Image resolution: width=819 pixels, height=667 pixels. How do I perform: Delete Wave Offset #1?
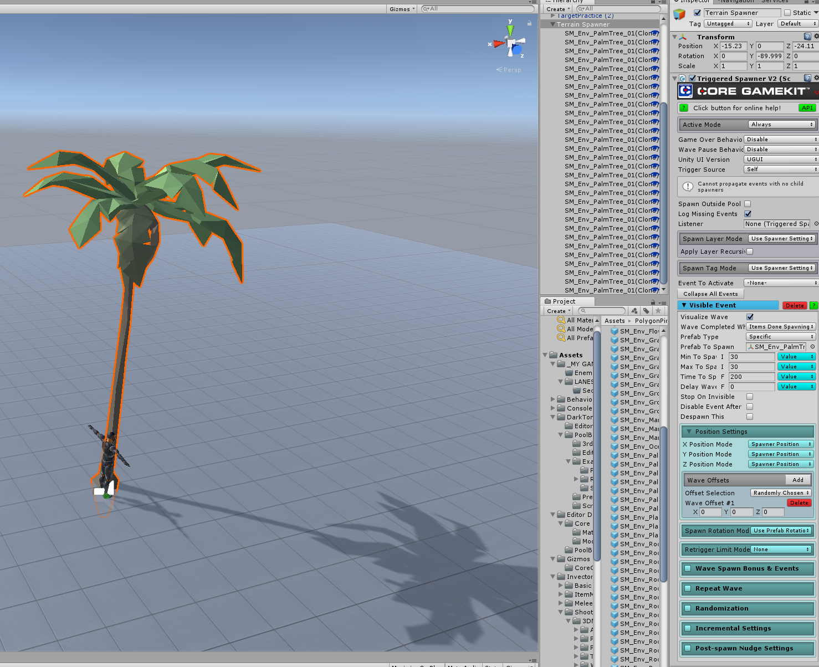point(799,503)
